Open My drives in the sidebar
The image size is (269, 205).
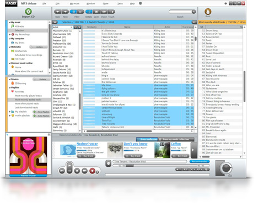click(x=18, y=43)
